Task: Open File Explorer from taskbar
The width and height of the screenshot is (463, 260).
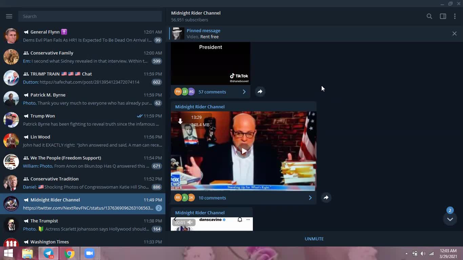Action: (27, 253)
